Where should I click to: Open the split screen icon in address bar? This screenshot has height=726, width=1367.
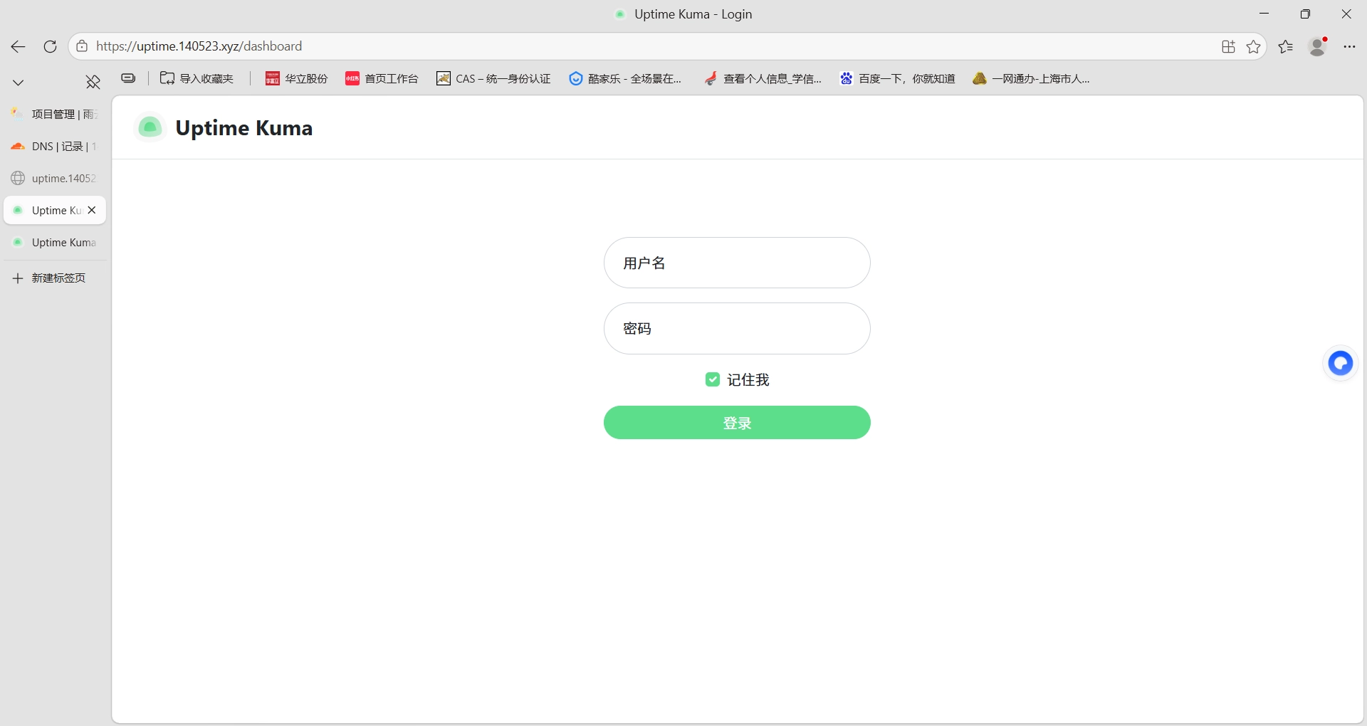(1228, 47)
